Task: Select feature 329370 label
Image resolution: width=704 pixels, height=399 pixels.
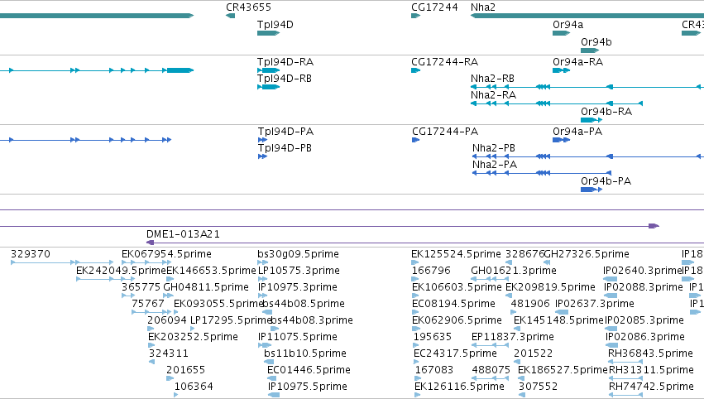Action: 31,254
